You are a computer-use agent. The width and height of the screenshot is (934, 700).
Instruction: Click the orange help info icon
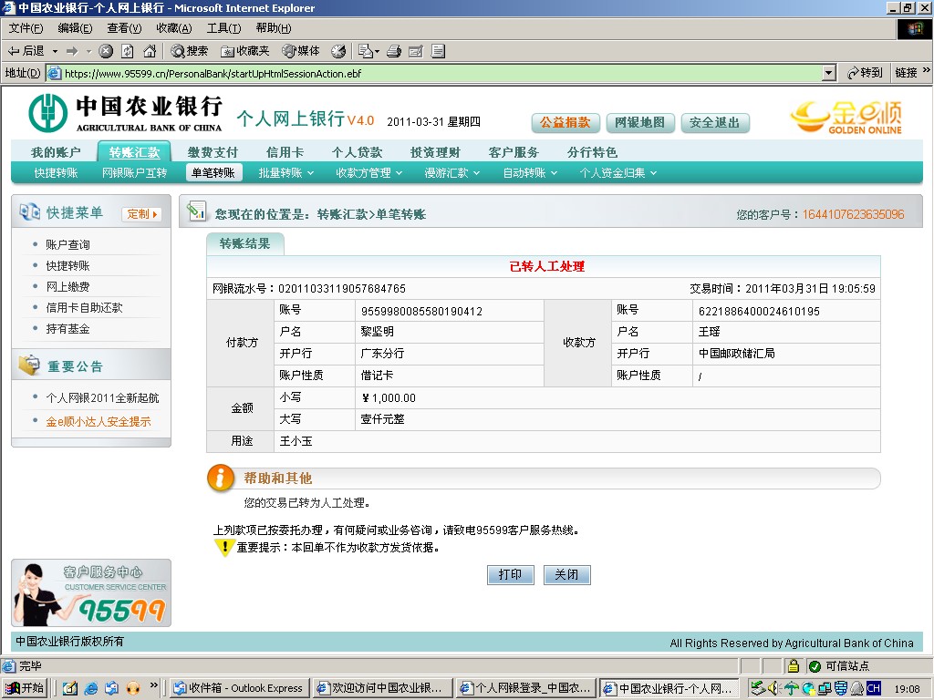click(x=221, y=478)
